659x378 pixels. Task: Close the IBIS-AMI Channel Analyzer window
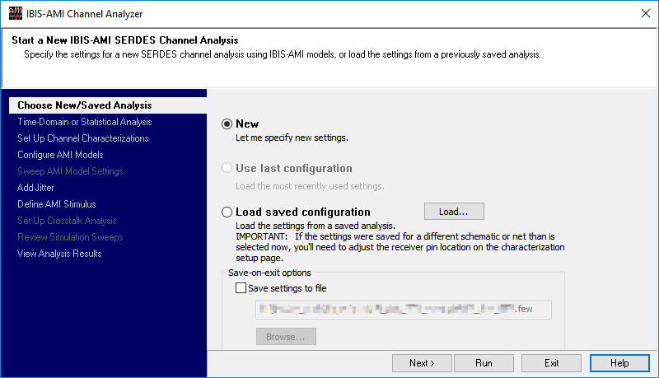643,12
